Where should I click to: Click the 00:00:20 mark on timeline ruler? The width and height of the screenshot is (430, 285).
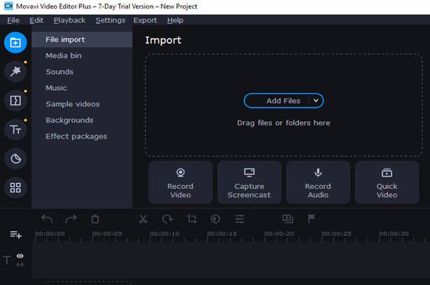(279, 234)
